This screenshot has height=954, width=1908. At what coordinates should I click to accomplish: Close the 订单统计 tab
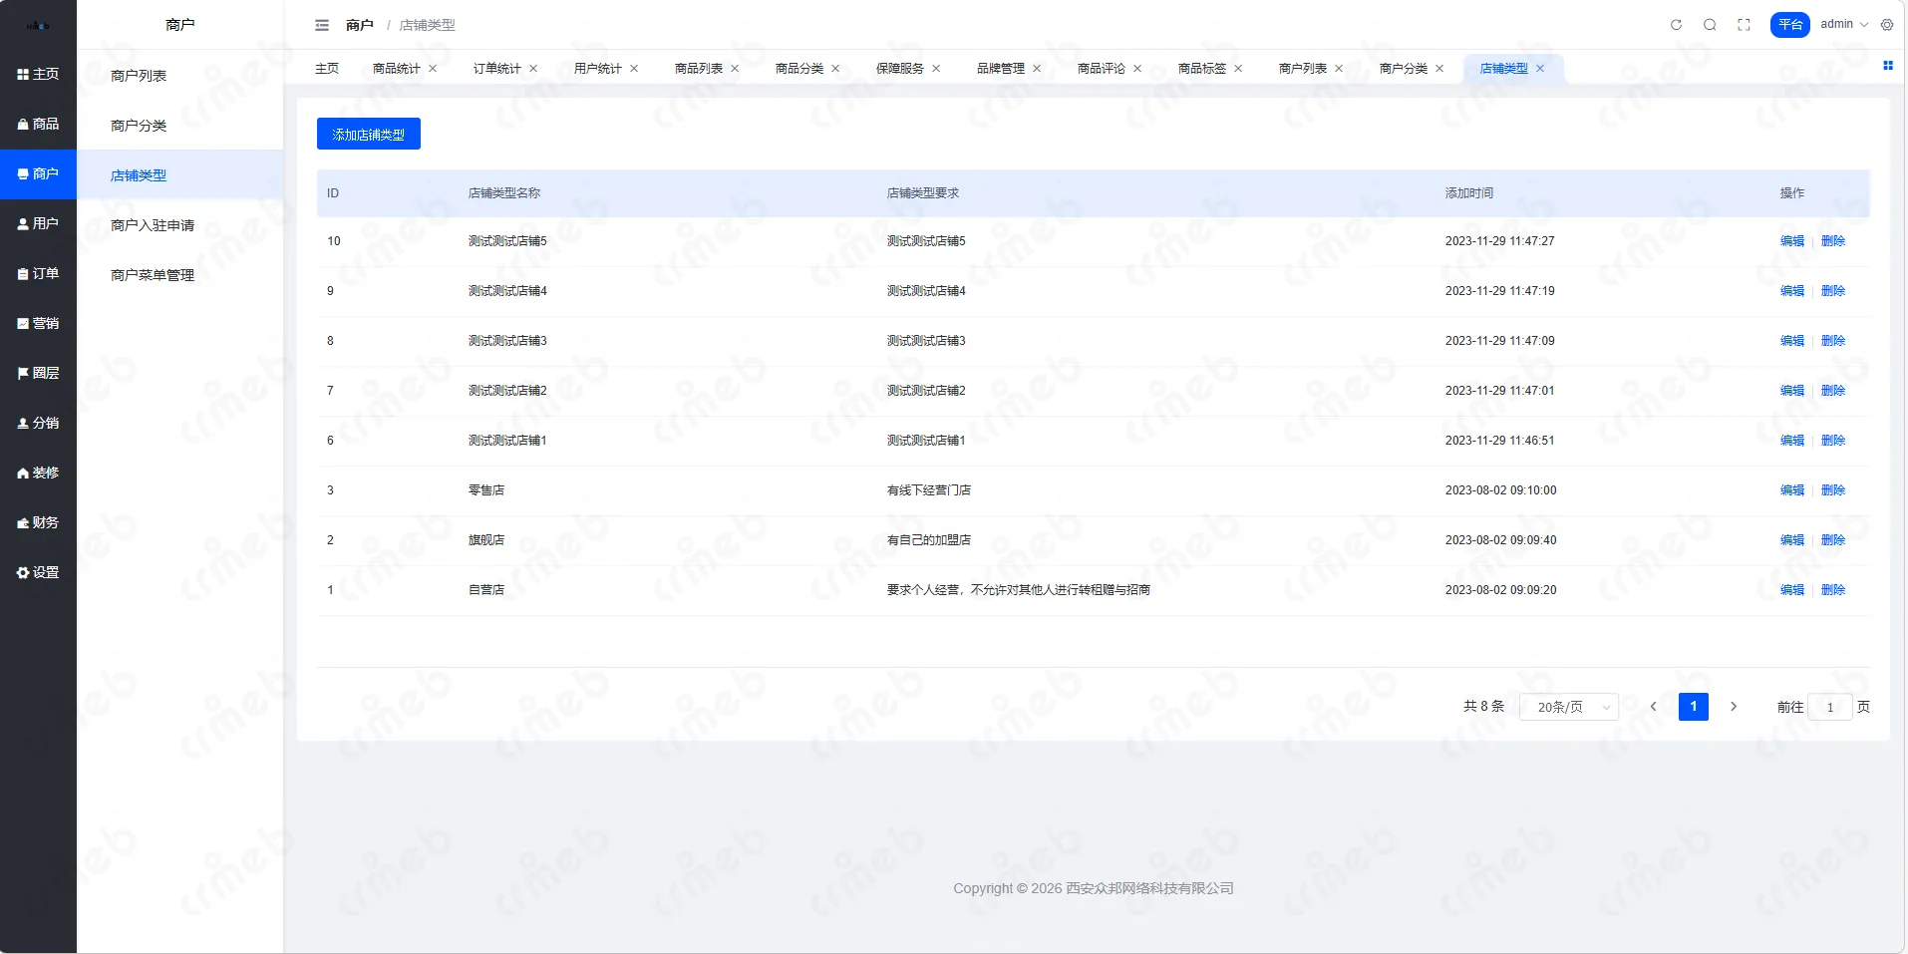click(x=533, y=69)
